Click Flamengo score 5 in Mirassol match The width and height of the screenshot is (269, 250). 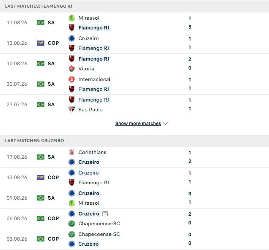(x=190, y=27)
